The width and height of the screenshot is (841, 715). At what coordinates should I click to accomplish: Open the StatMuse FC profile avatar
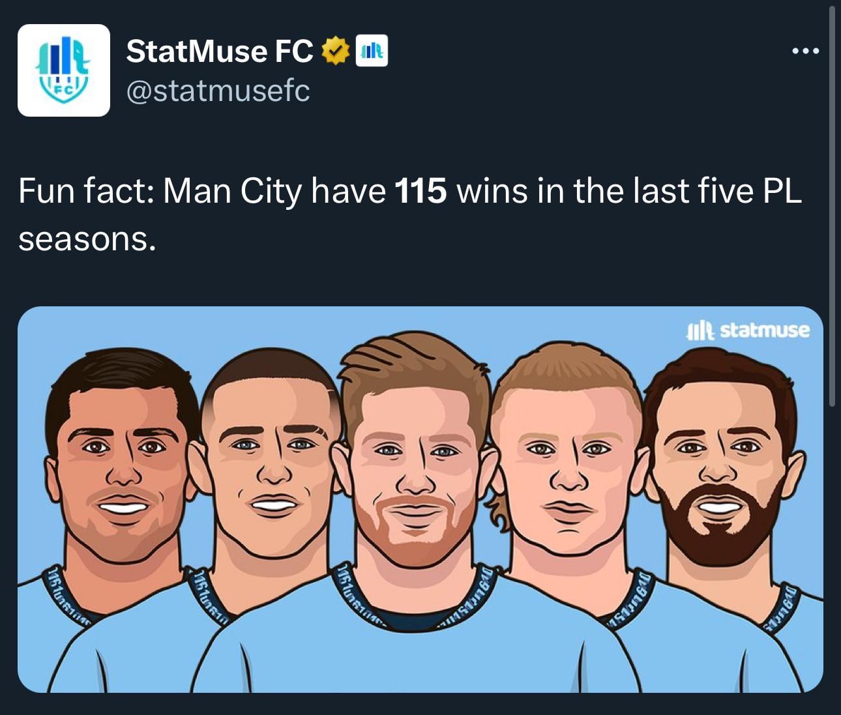coord(64,70)
